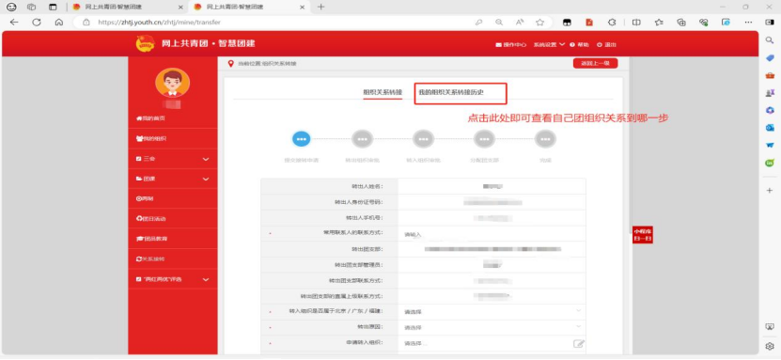Click the address bar URL
This screenshot has width=781, height=360.
coord(159,22)
